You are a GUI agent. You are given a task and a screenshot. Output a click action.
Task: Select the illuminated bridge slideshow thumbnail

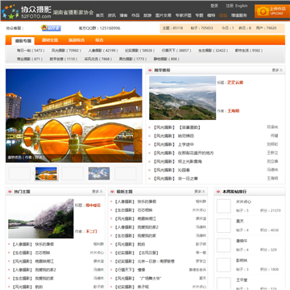(x=46, y=173)
